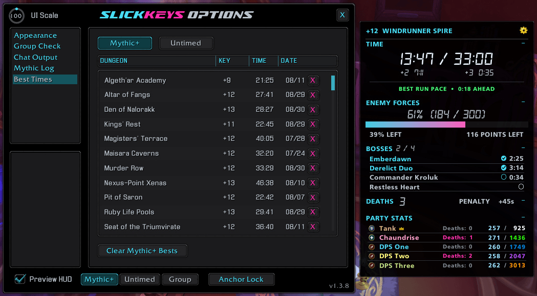Viewport: 537px width, 296px height.
Task: Open the Mythic Log page
Action: (x=34, y=68)
